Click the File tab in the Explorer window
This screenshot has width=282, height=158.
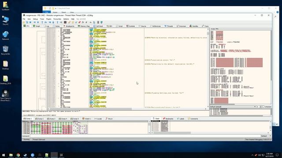click(x=47, y=12)
